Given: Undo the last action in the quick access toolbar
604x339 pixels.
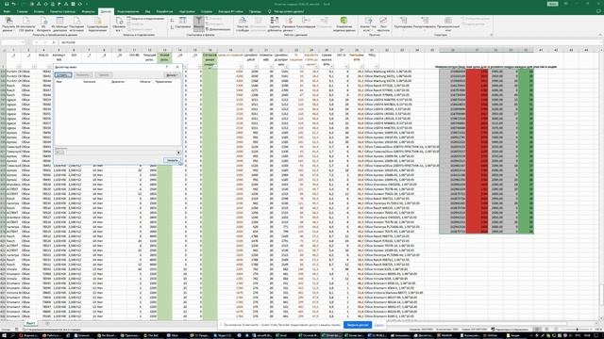Looking at the screenshot, I should tap(14, 4).
